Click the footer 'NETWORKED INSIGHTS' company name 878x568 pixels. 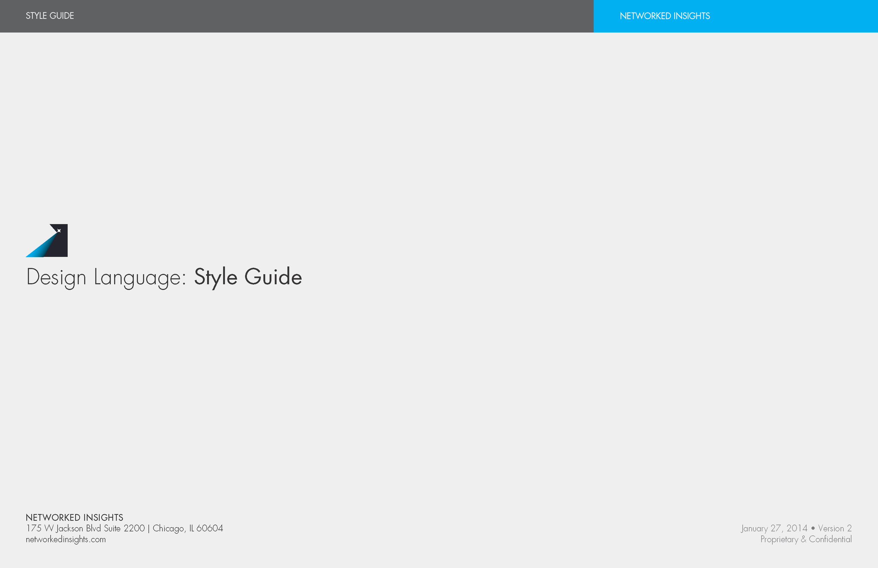[74, 517]
